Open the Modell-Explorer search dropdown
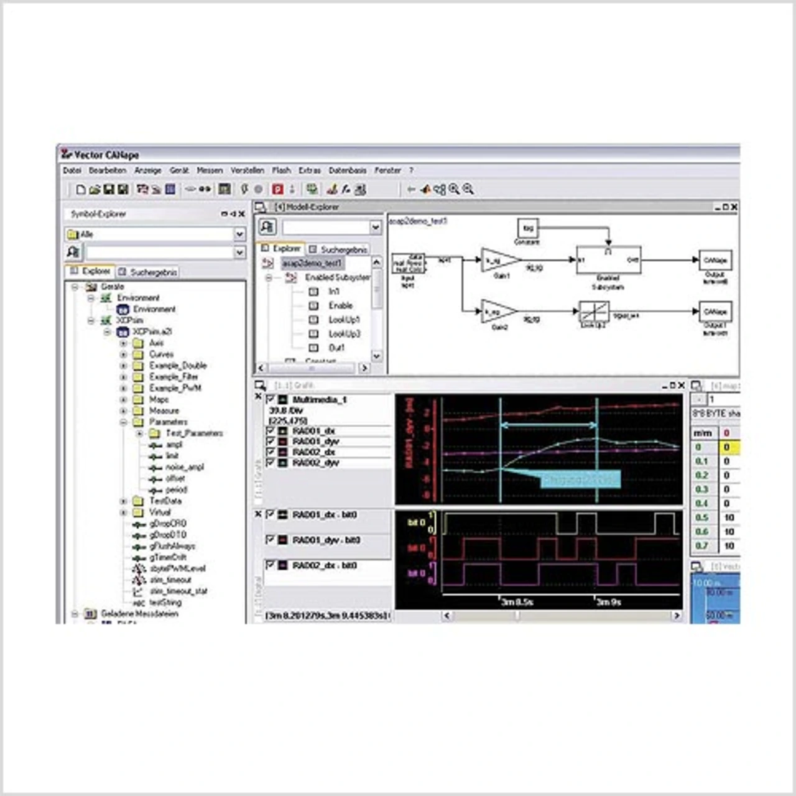 pyautogui.click(x=375, y=227)
